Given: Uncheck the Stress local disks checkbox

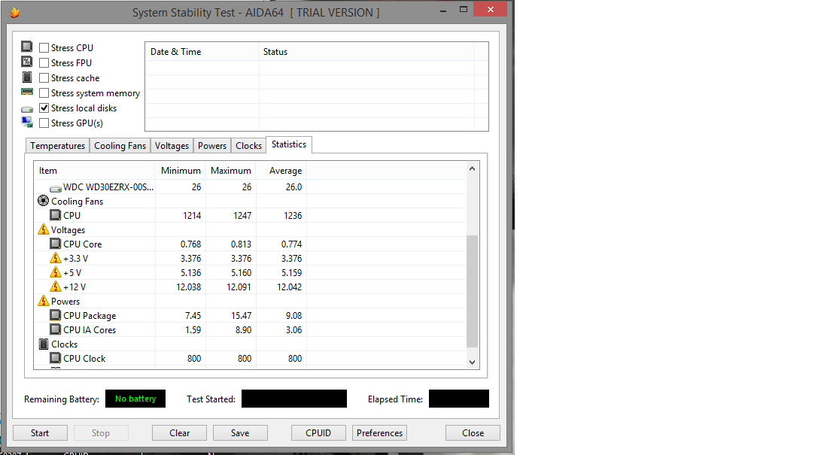Looking at the screenshot, I should (44, 108).
